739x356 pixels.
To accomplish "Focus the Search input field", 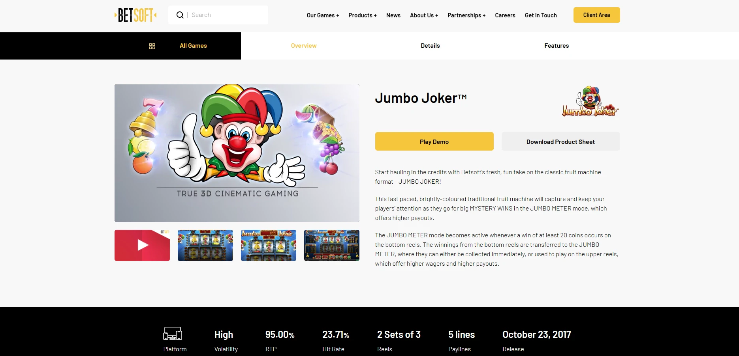I will pos(218,15).
